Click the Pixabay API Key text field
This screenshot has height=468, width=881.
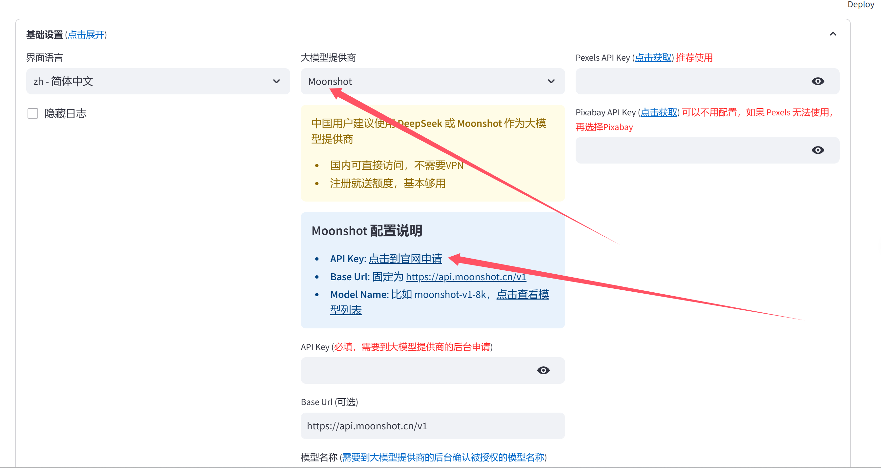point(684,150)
